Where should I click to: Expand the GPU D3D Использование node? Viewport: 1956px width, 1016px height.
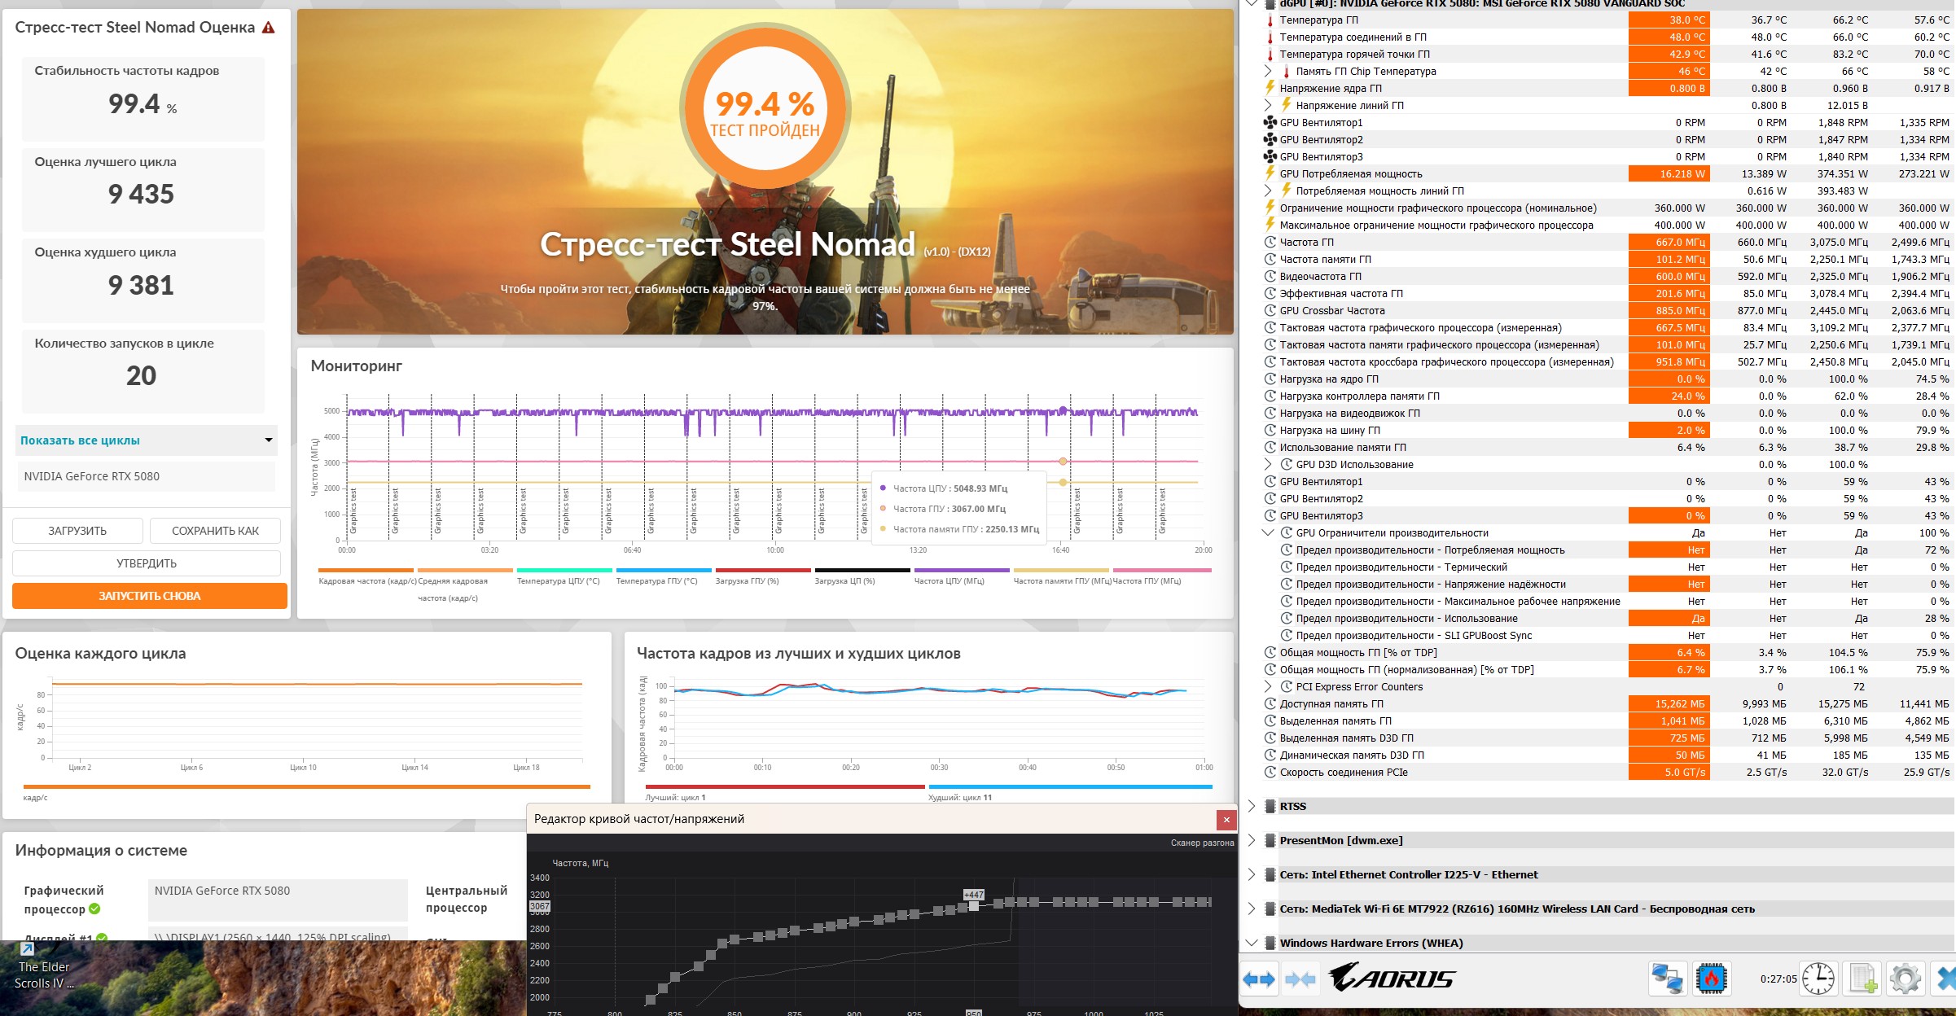tap(1268, 465)
